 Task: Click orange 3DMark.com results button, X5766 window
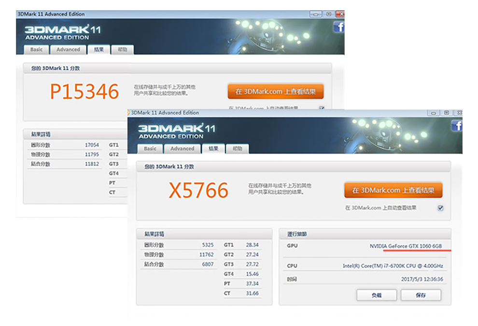pos(393,190)
